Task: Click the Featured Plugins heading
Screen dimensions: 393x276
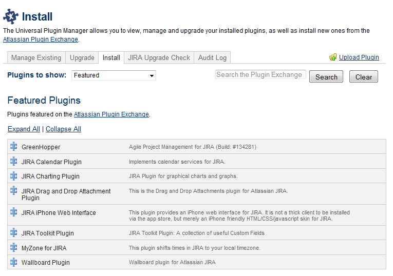Action: tap(44, 101)
